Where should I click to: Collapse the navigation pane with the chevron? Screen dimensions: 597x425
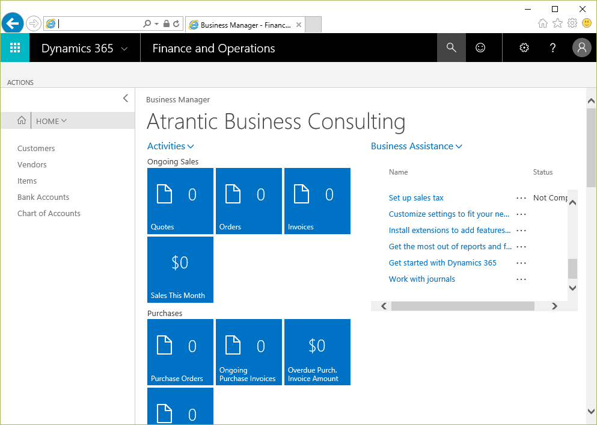(126, 98)
